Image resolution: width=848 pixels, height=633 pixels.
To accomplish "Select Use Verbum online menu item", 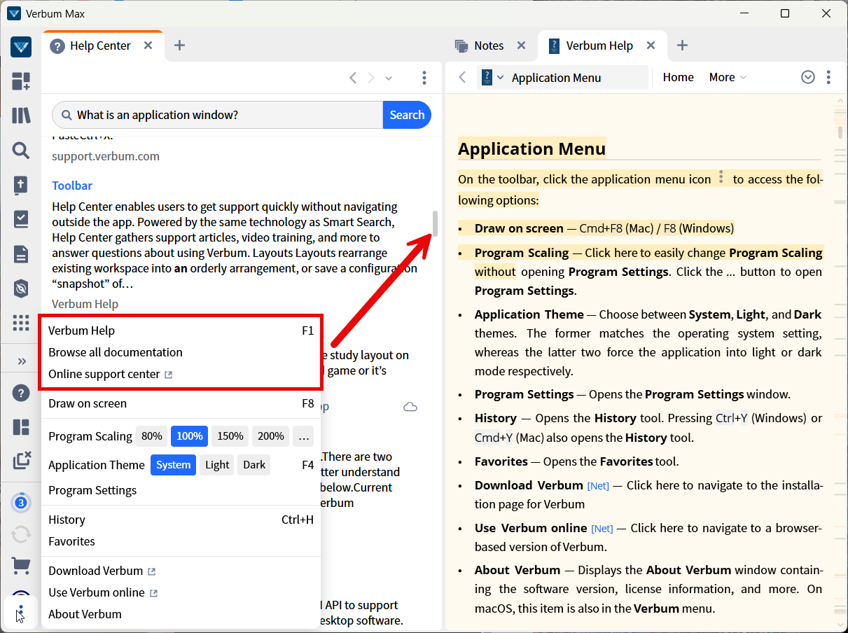I will [181, 592].
